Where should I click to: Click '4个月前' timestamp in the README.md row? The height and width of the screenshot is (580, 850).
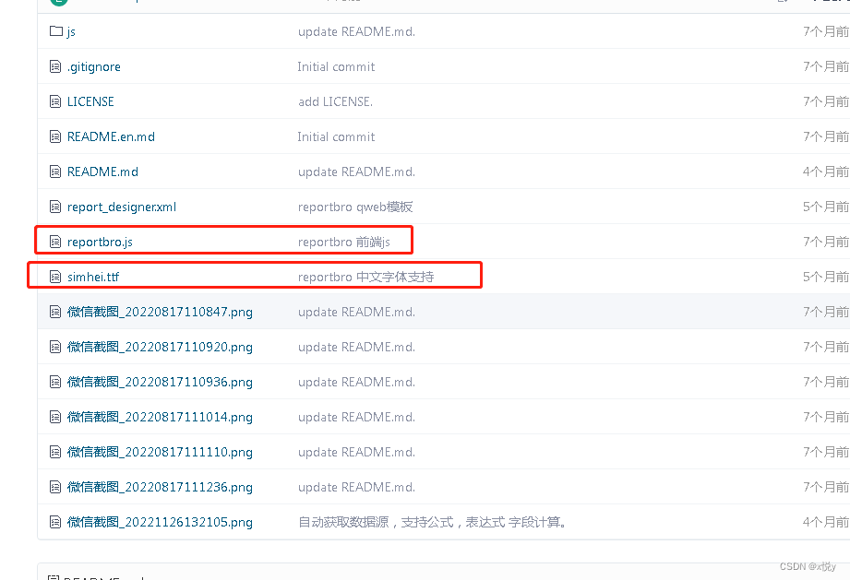(826, 172)
